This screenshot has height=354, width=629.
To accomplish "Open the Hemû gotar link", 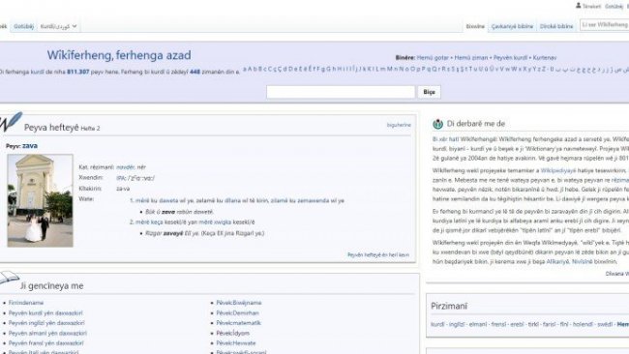I will pos(433,58).
